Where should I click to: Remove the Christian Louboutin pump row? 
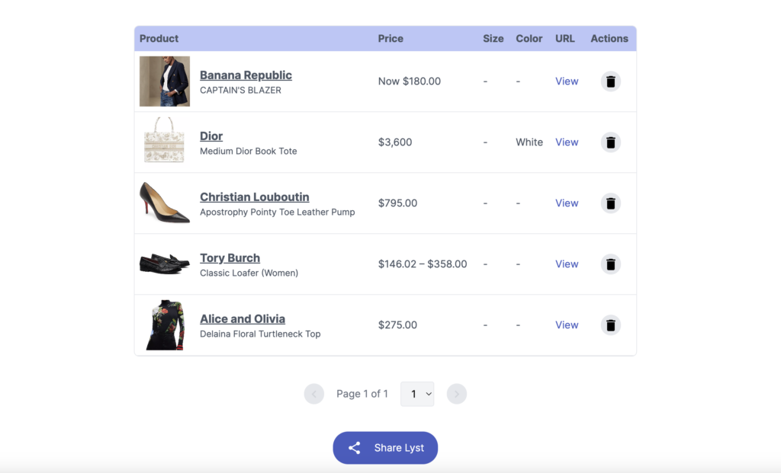(610, 203)
